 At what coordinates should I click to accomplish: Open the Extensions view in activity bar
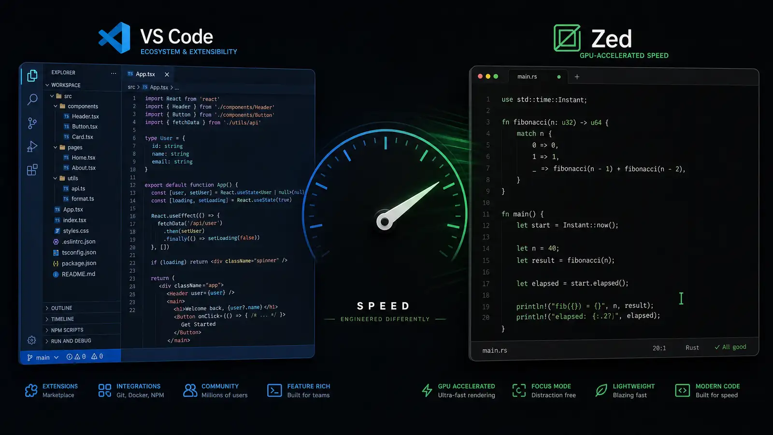click(32, 170)
